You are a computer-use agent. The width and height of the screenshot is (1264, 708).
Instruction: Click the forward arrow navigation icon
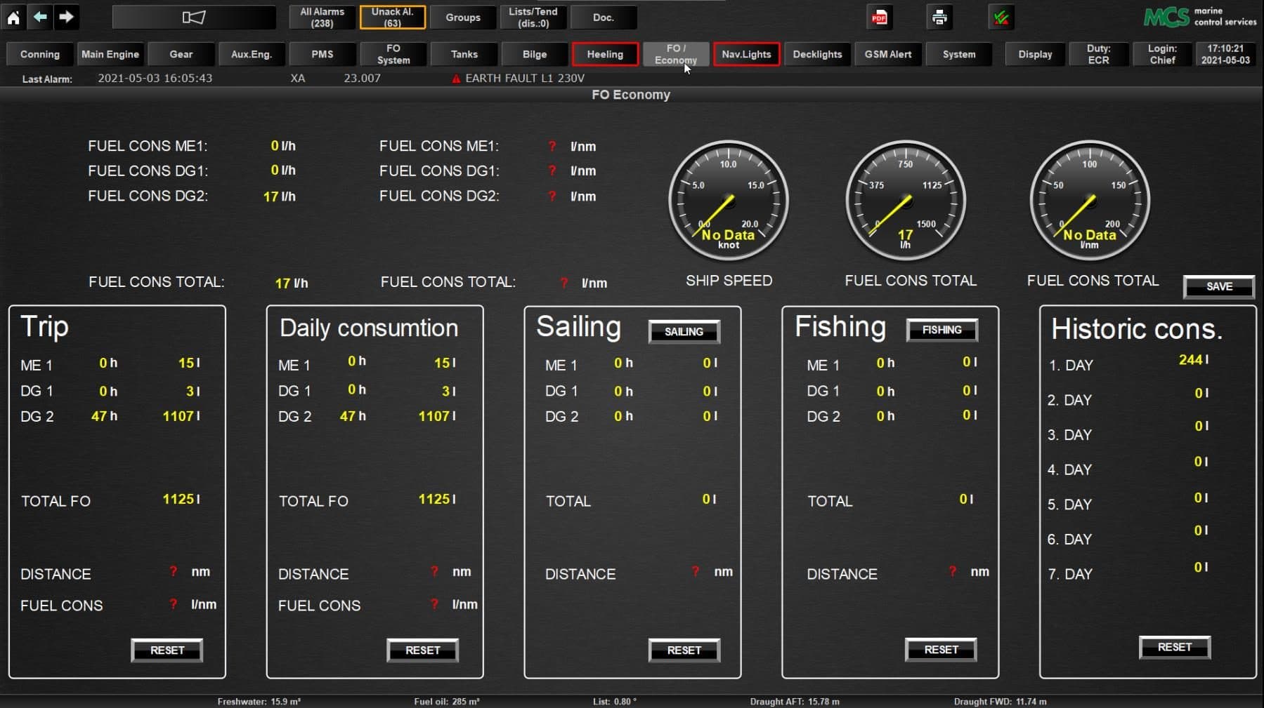66,18
